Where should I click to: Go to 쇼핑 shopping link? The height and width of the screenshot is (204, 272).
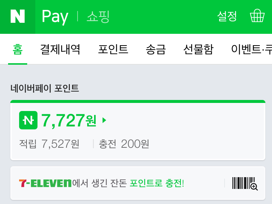tap(98, 17)
